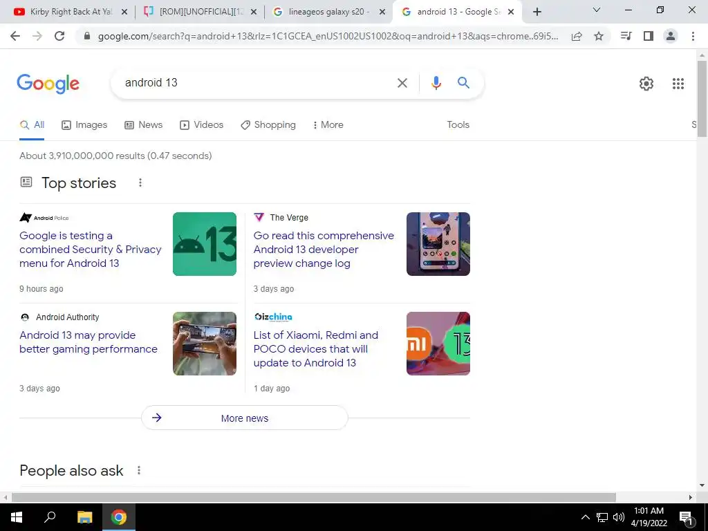Open Top stories three-dot options
This screenshot has width=708, height=531.
click(140, 183)
